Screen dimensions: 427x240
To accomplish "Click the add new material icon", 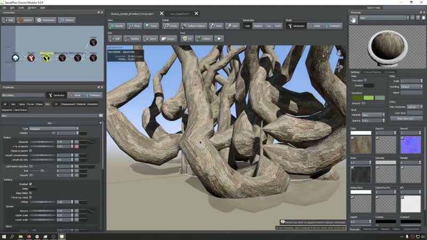I will (x=418, y=18).
